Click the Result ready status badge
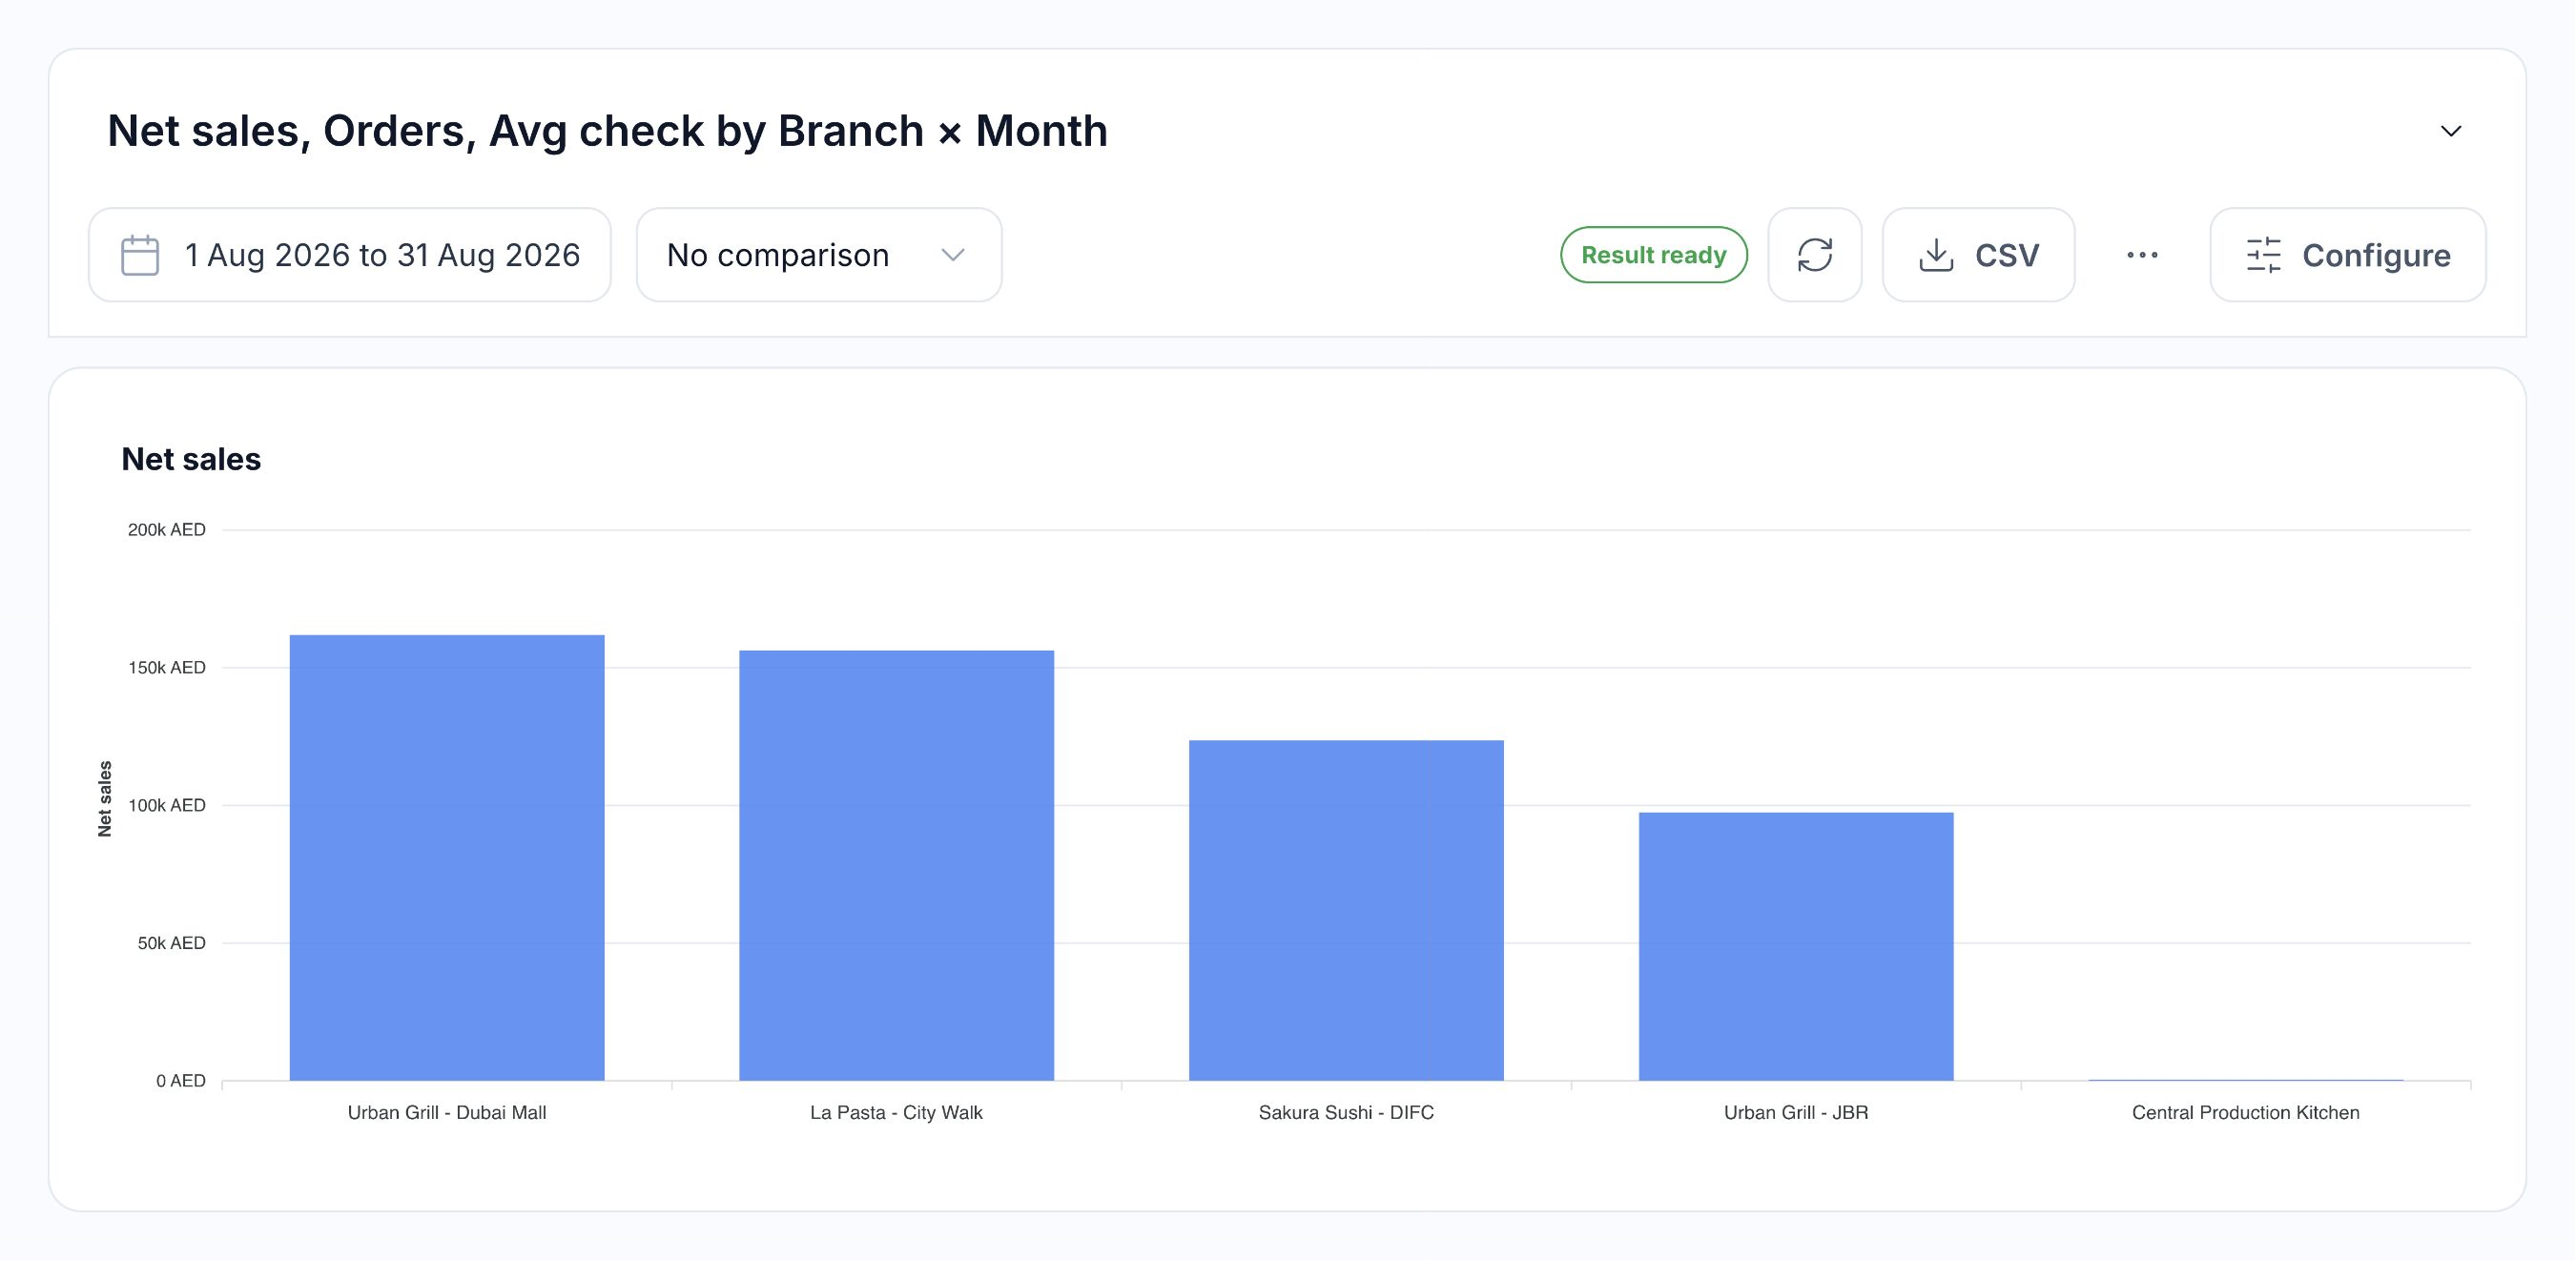This screenshot has height=1261, width=2576. click(1654, 255)
